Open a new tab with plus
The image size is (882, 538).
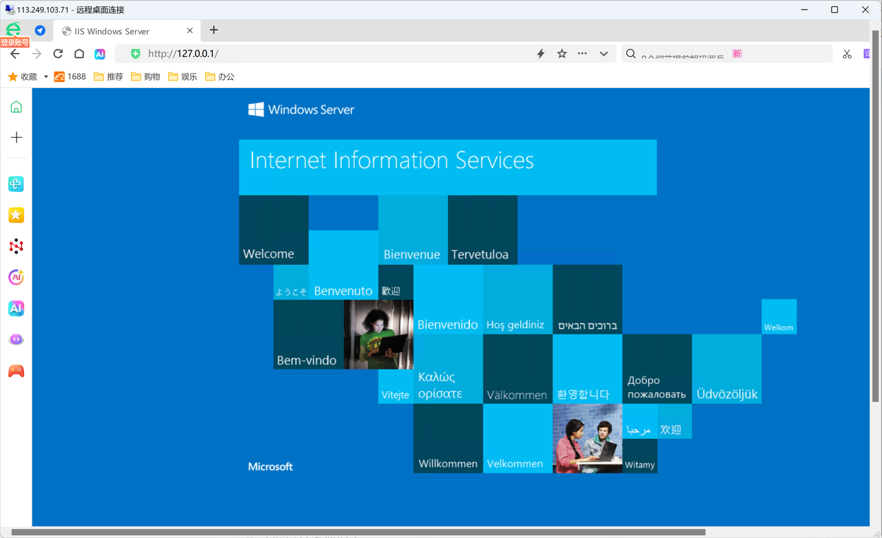214,30
